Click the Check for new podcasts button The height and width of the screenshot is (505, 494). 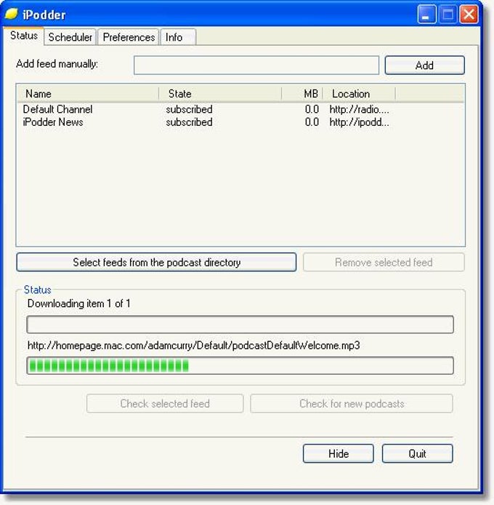(352, 403)
